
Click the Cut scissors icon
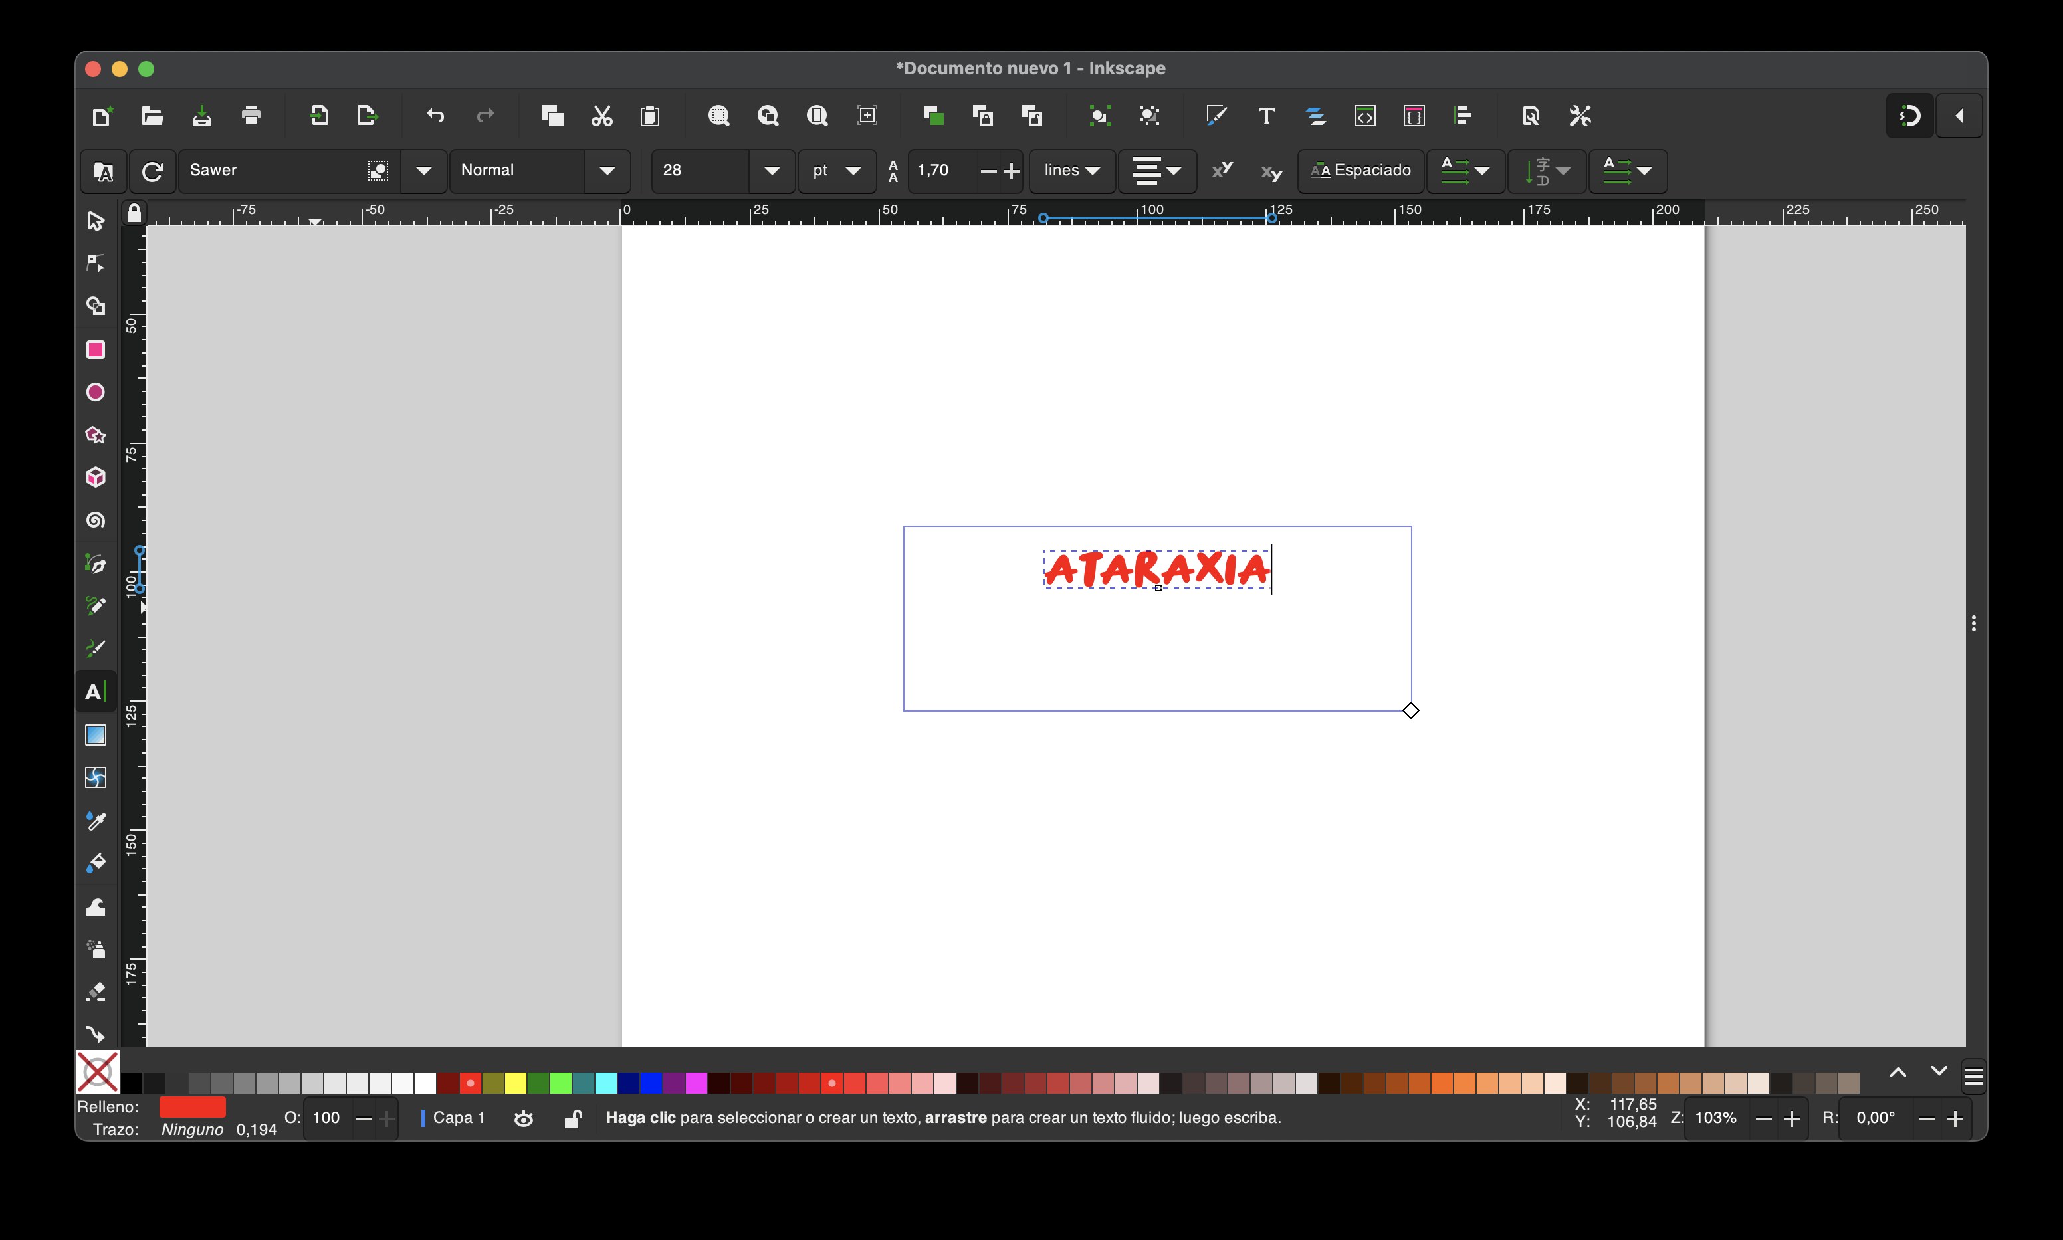point(601,116)
